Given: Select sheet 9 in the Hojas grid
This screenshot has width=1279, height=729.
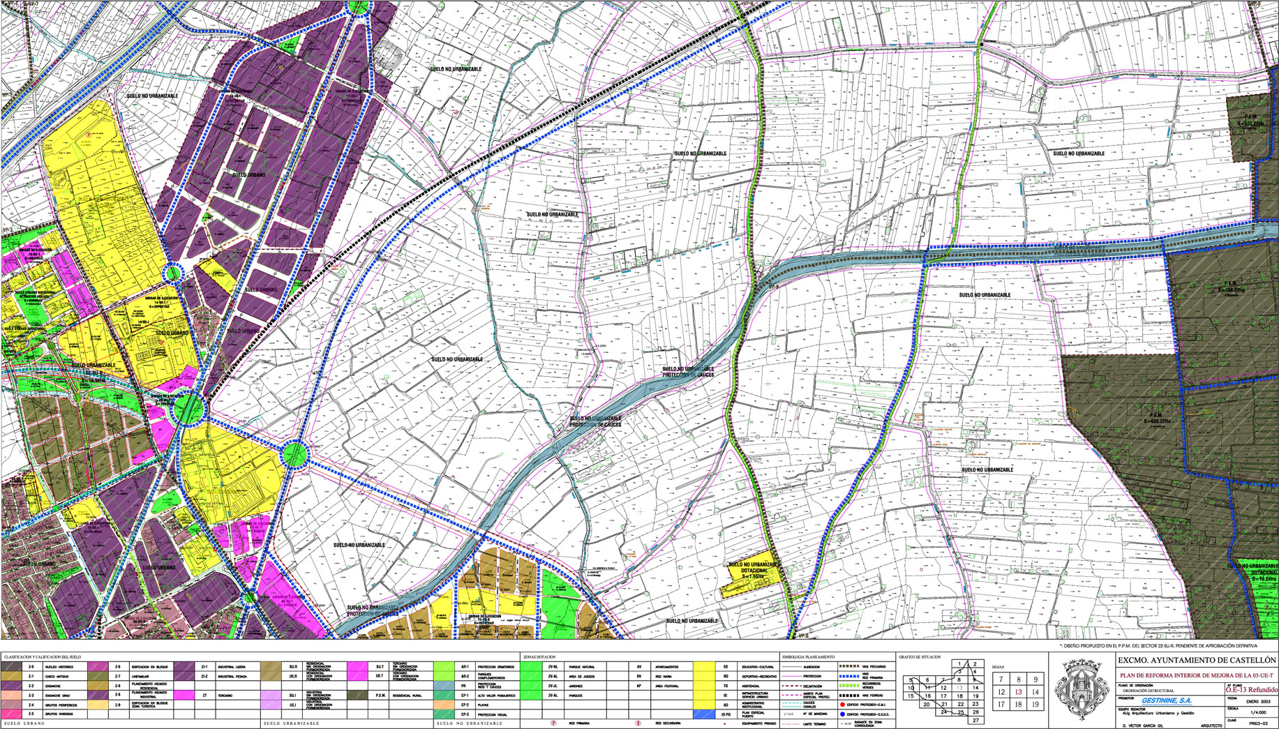Looking at the screenshot, I should point(1035,679).
